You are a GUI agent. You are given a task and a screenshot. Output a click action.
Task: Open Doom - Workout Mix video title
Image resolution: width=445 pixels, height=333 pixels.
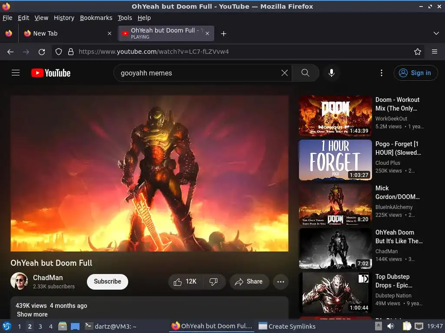[397, 104]
